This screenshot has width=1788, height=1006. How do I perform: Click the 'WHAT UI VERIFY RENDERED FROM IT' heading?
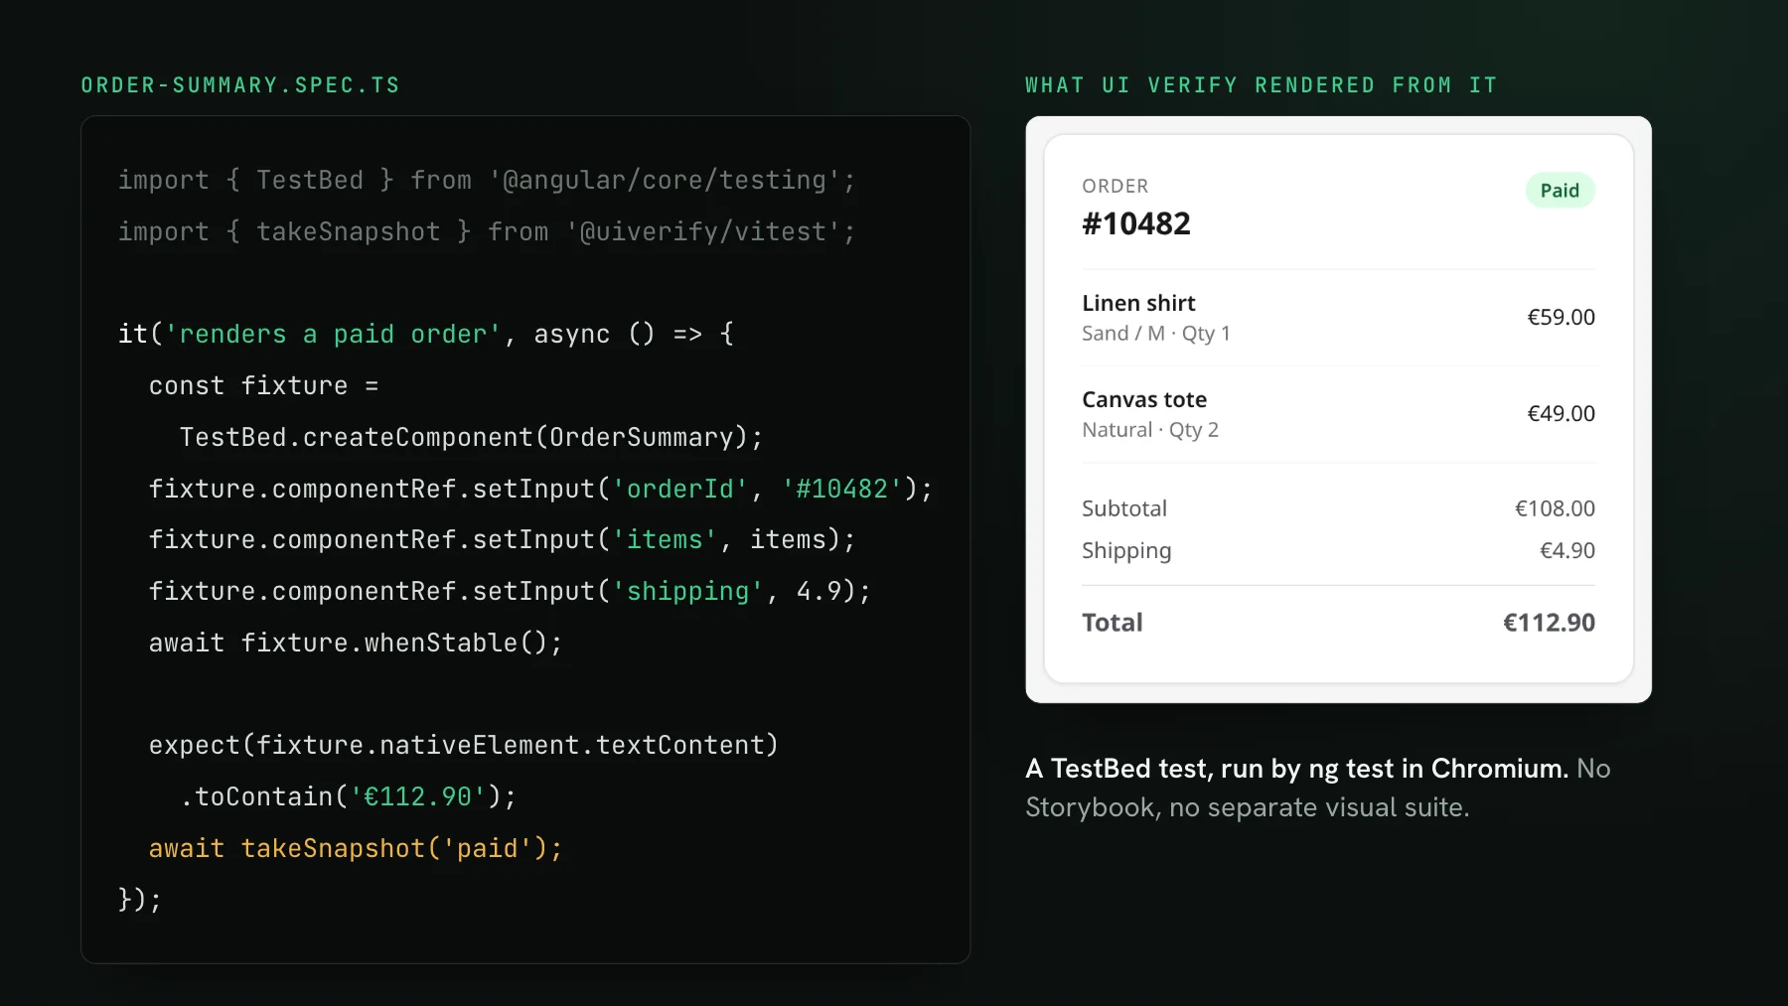1262,85
